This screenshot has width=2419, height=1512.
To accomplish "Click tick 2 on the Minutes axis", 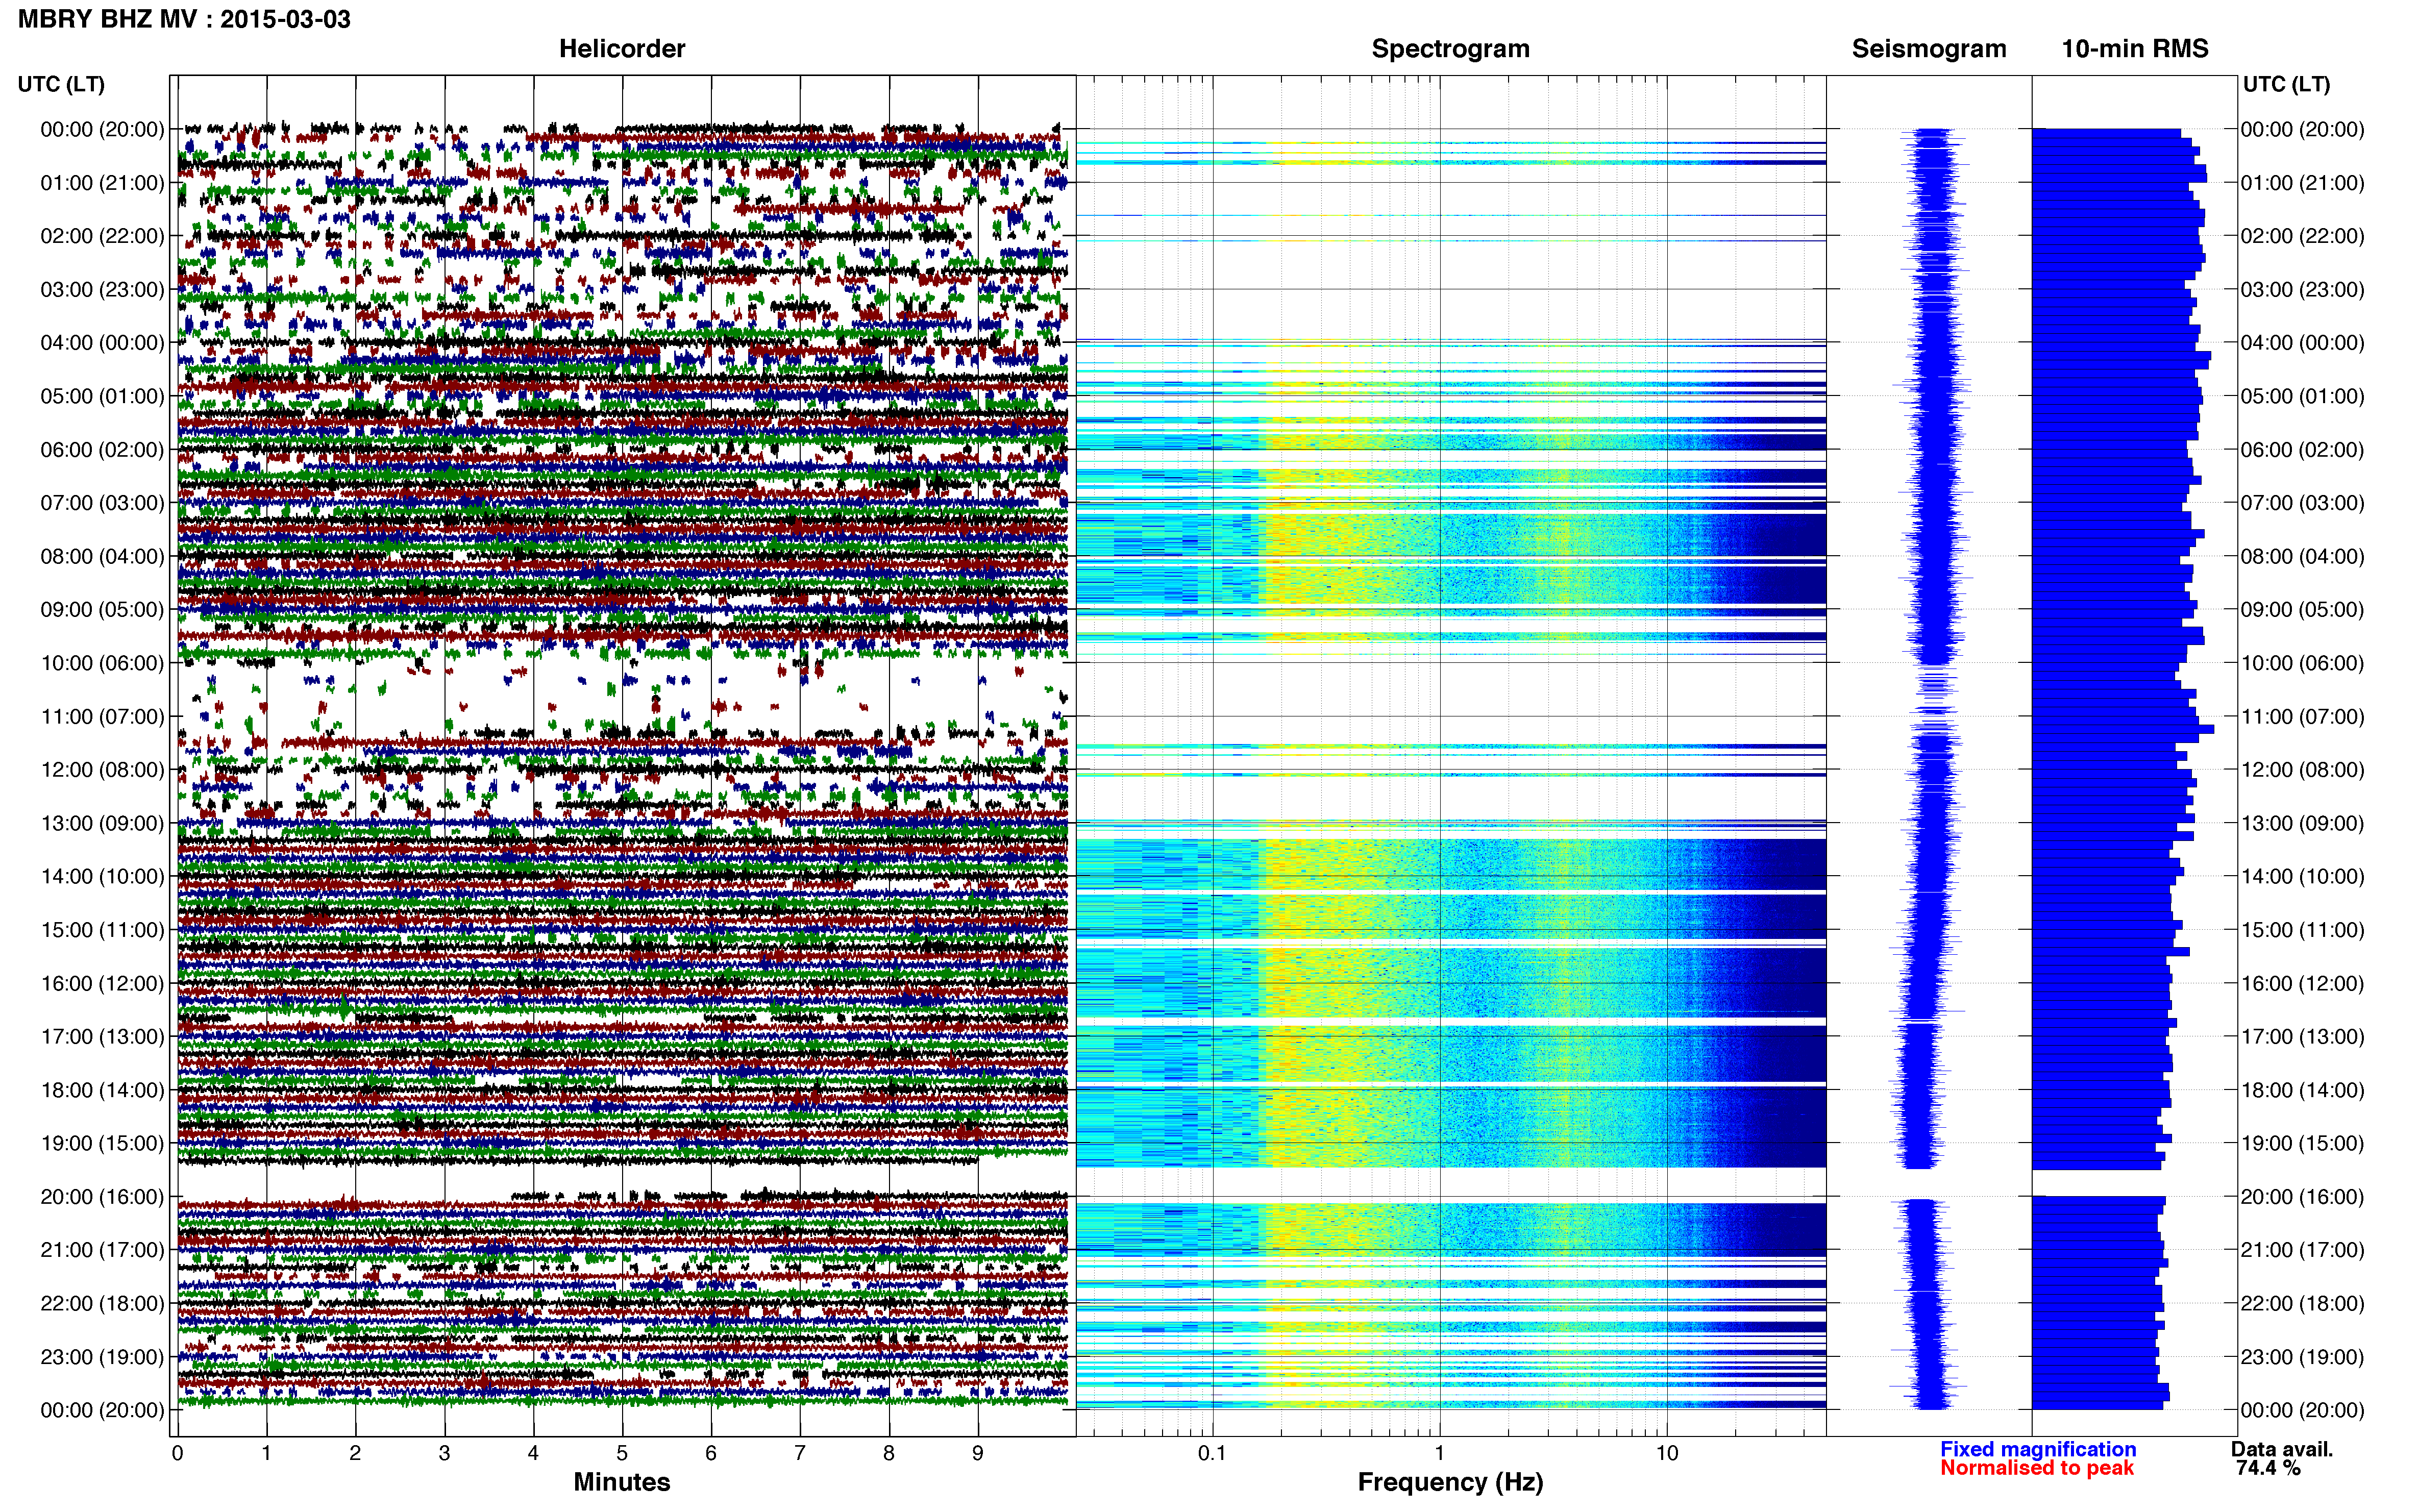I will [x=355, y=1454].
